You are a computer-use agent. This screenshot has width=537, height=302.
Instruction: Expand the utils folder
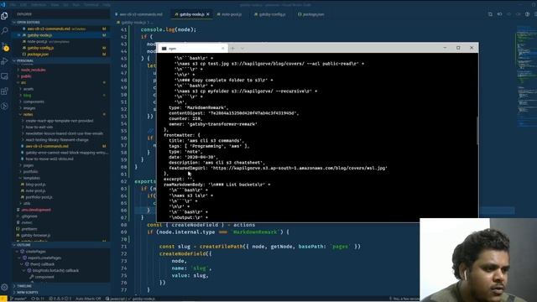(x=27, y=203)
